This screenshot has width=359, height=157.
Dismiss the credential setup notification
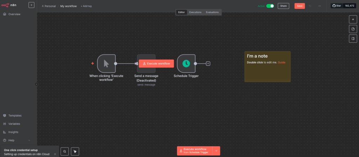coord(55,154)
